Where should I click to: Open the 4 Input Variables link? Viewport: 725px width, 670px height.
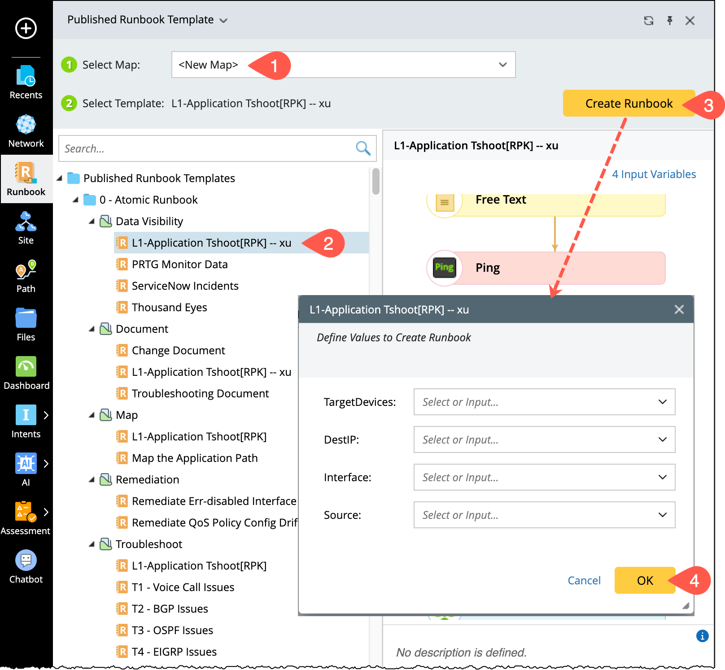click(654, 174)
